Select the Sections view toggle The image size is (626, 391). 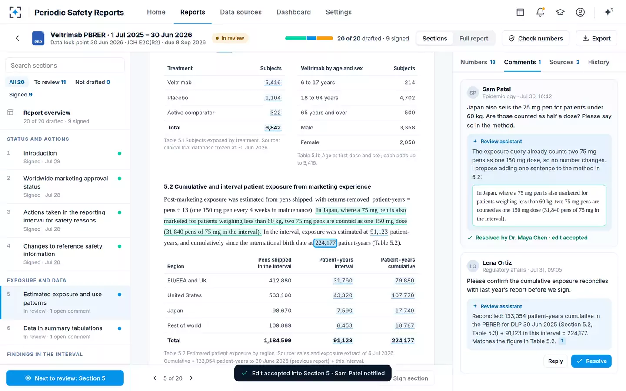pyautogui.click(x=435, y=38)
